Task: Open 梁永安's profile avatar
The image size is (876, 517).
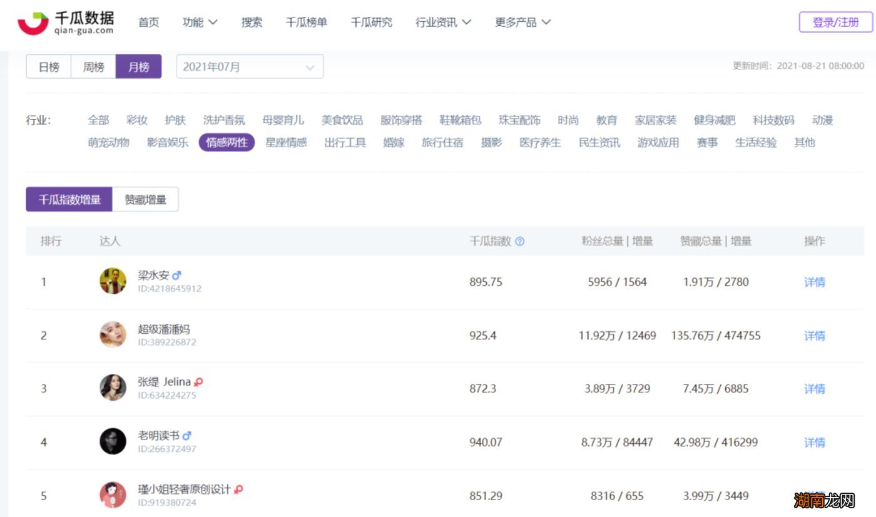Action: click(113, 281)
